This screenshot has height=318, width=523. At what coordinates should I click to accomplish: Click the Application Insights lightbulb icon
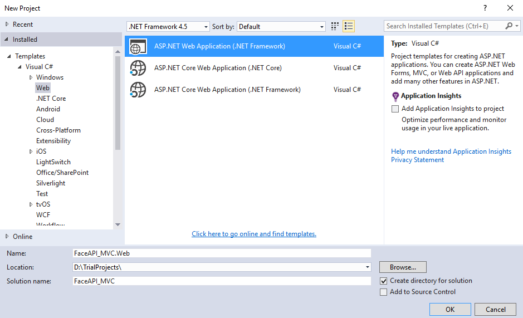395,96
